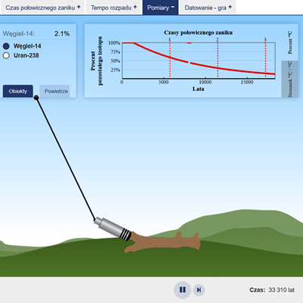Step the simulation forward one frame
Viewport: 303px width, 303px height.
[199, 290]
